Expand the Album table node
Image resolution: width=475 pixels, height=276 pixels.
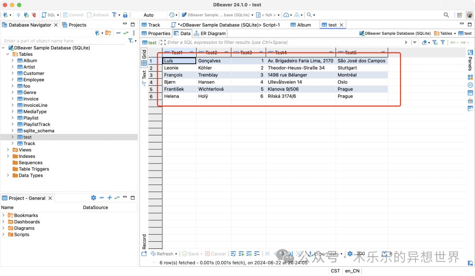click(x=12, y=61)
